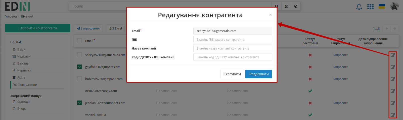Open the notifications bell
Screen dimensions: 403x120
(x=359, y=7)
